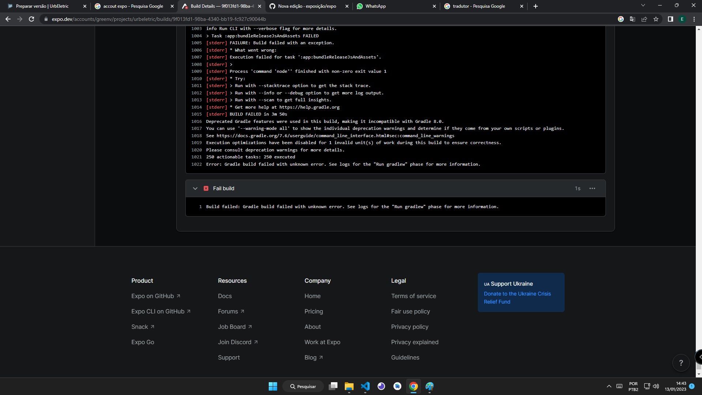Screen dimensions: 702x395
Task: Expand hidden icons in the system tray
Action: pos(609,386)
